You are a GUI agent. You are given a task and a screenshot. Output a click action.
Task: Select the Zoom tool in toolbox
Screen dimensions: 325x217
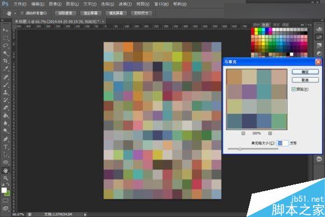[6, 178]
